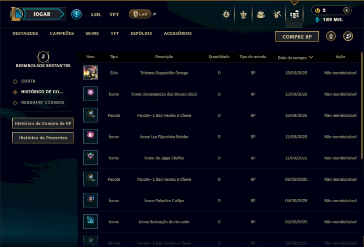Viewport: 364px width, 247px height.
Task: Sort by Data da compra column
Action: [x=295, y=58]
